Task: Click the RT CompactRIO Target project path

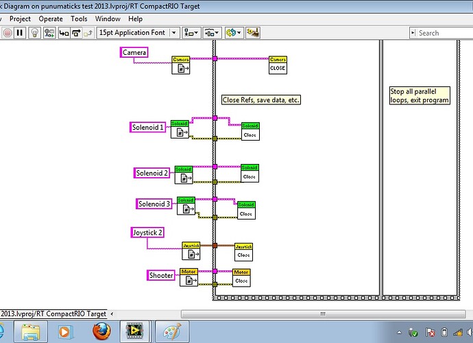Action: 53,314
